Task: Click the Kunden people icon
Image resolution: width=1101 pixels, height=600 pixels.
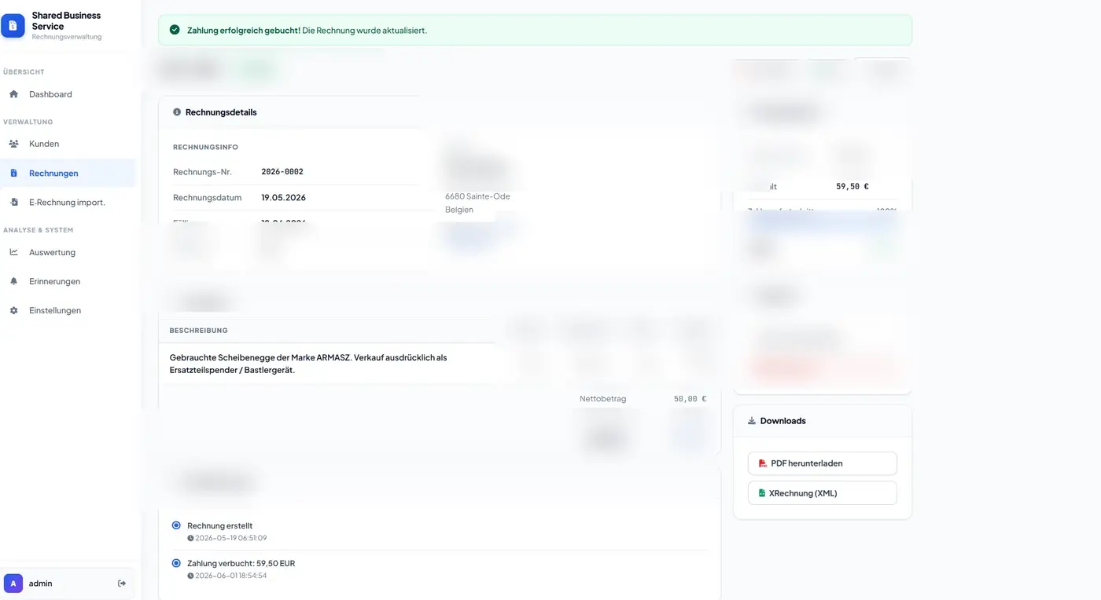Action: tap(13, 144)
